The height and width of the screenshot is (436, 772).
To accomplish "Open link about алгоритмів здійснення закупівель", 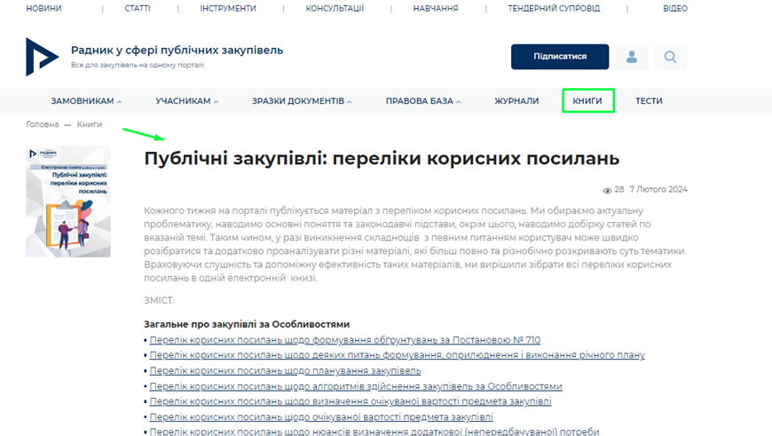I will (x=355, y=386).
